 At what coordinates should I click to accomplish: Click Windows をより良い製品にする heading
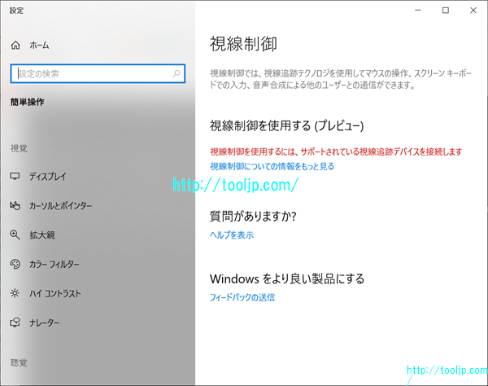tap(287, 279)
